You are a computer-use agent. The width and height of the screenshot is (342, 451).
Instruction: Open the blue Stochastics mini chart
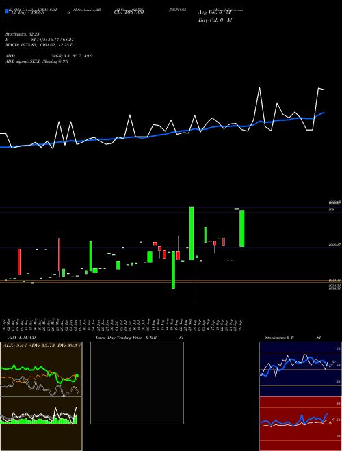300,369
